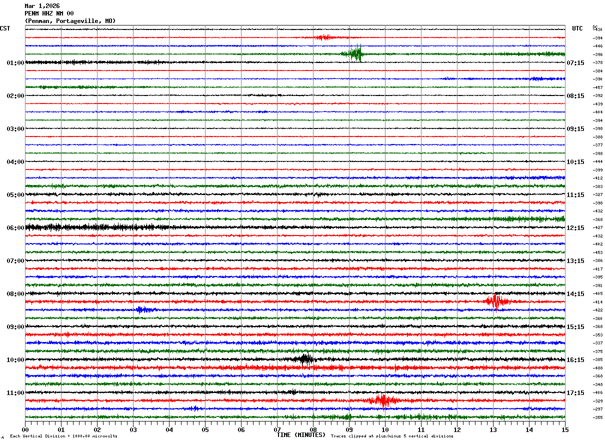Click "Each Vertical Division = 1000.00 microvolts" note
Viewport: 605px width, 443px height.
click(64, 436)
